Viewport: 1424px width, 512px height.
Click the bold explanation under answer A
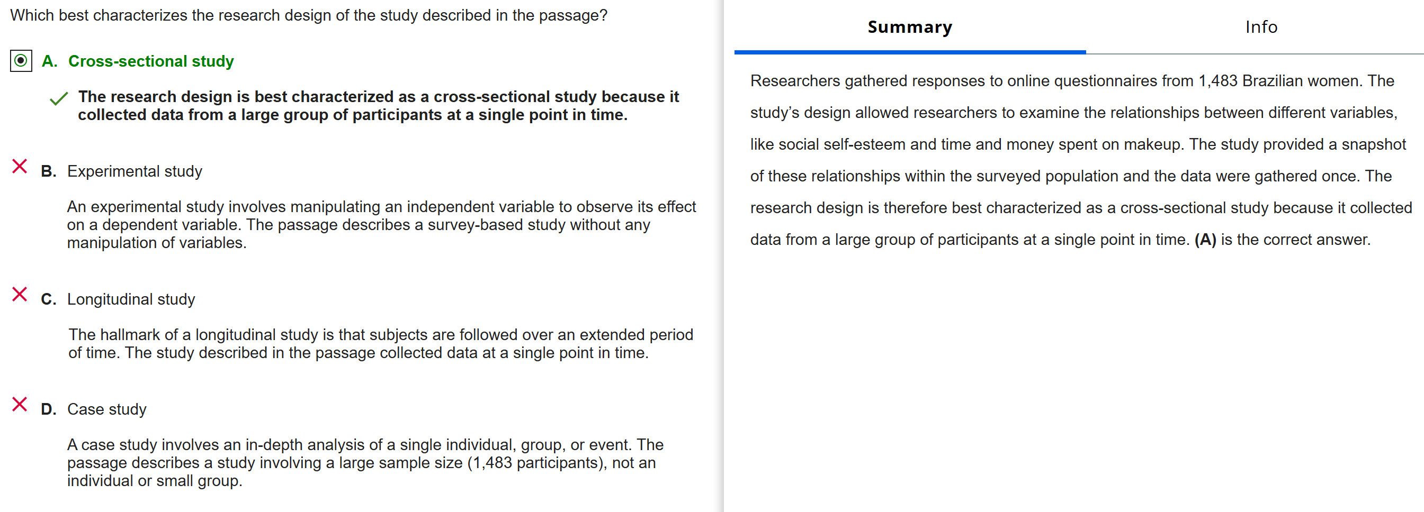coord(378,105)
